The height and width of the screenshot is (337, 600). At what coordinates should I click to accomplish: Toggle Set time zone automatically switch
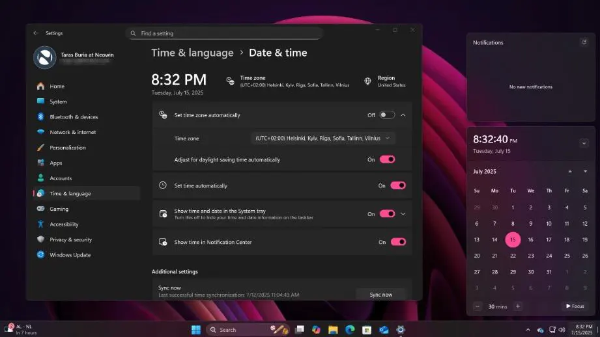[387, 115]
